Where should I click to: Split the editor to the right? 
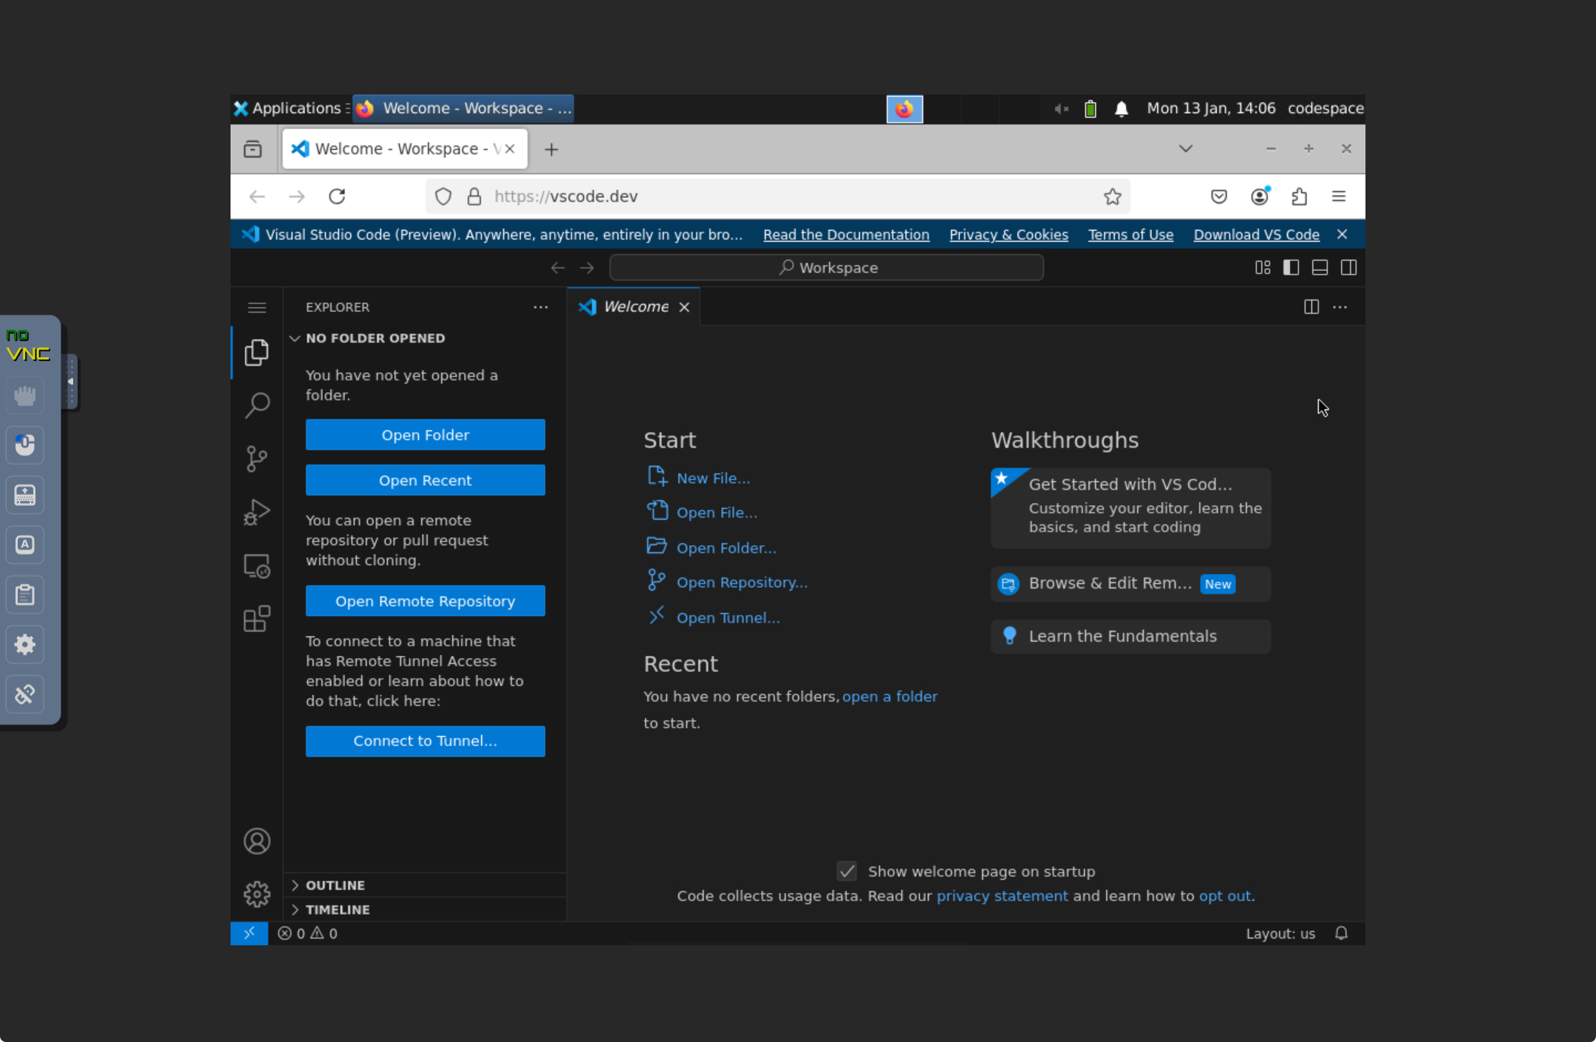tap(1312, 306)
